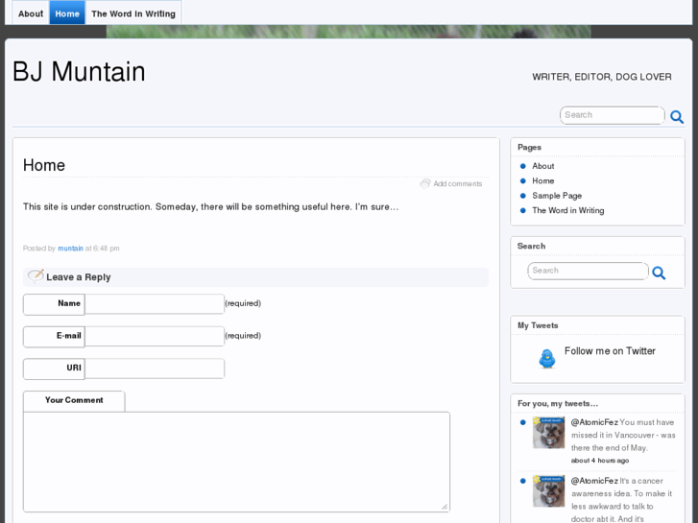Open The Word In Writing tab
Image resolution: width=698 pixels, height=523 pixels.
point(133,13)
